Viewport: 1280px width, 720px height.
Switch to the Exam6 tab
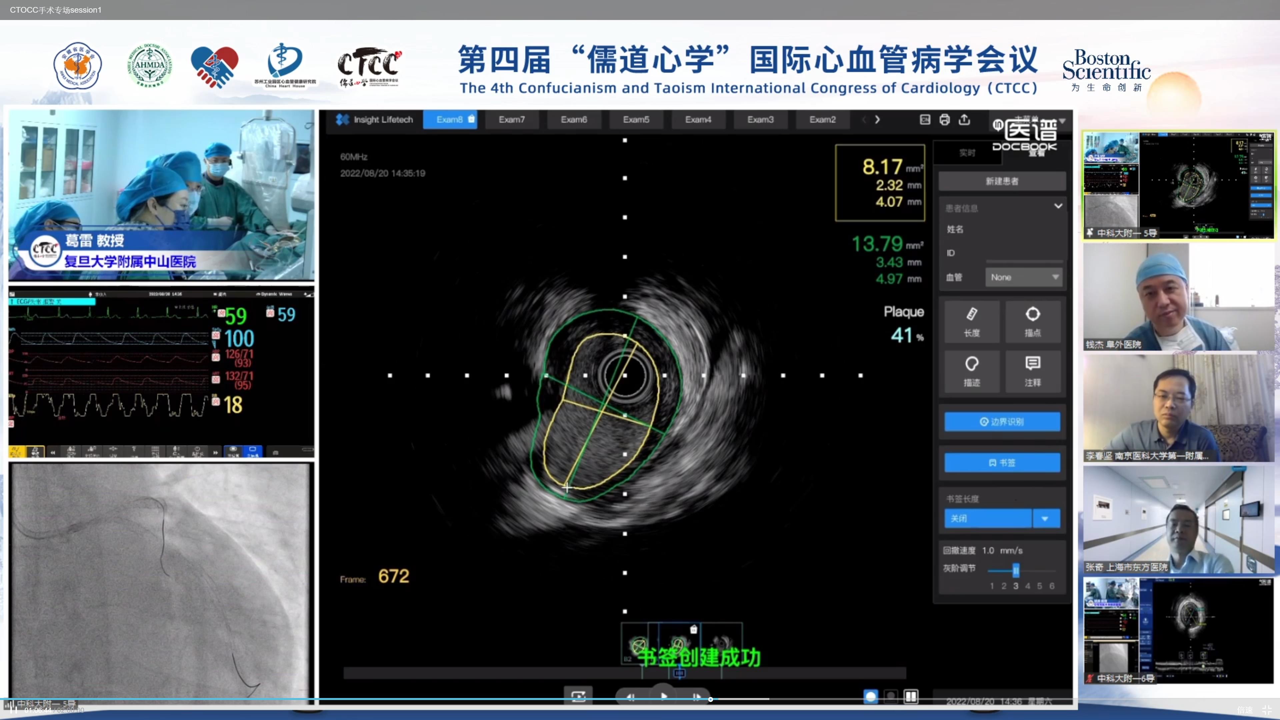click(x=574, y=119)
